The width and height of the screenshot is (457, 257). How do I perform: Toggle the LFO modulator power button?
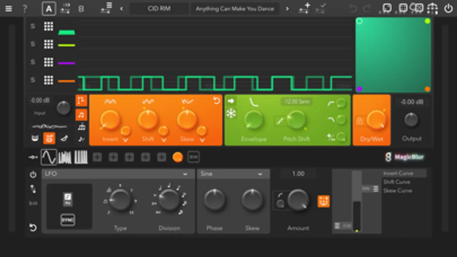(33, 174)
